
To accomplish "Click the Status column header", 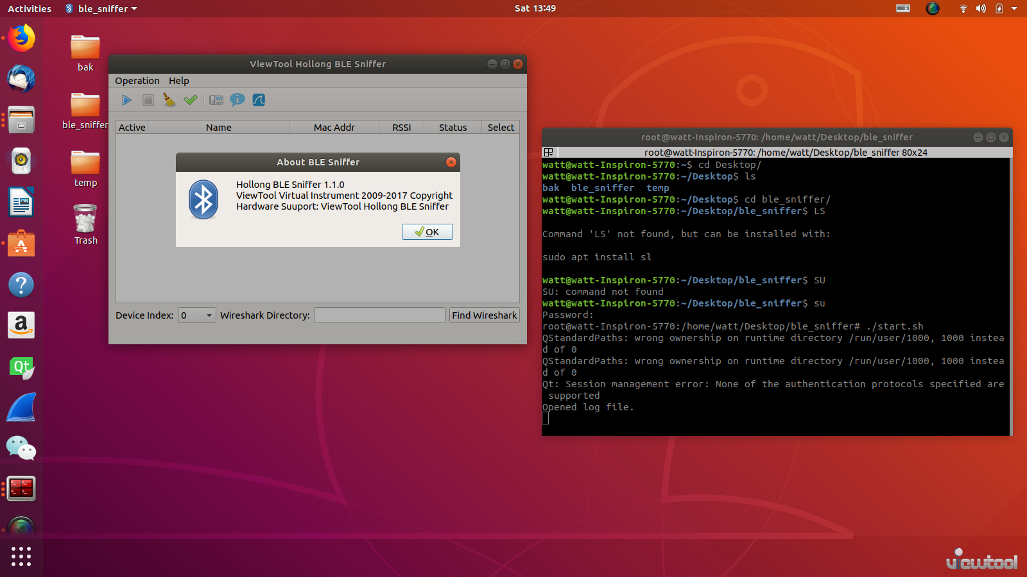I will [x=453, y=128].
